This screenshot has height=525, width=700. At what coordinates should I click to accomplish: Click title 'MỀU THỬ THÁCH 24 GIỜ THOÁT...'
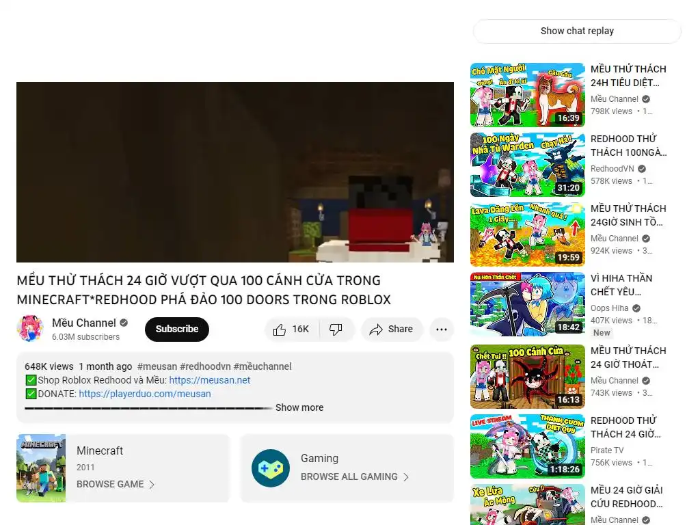[x=629, y=357]
